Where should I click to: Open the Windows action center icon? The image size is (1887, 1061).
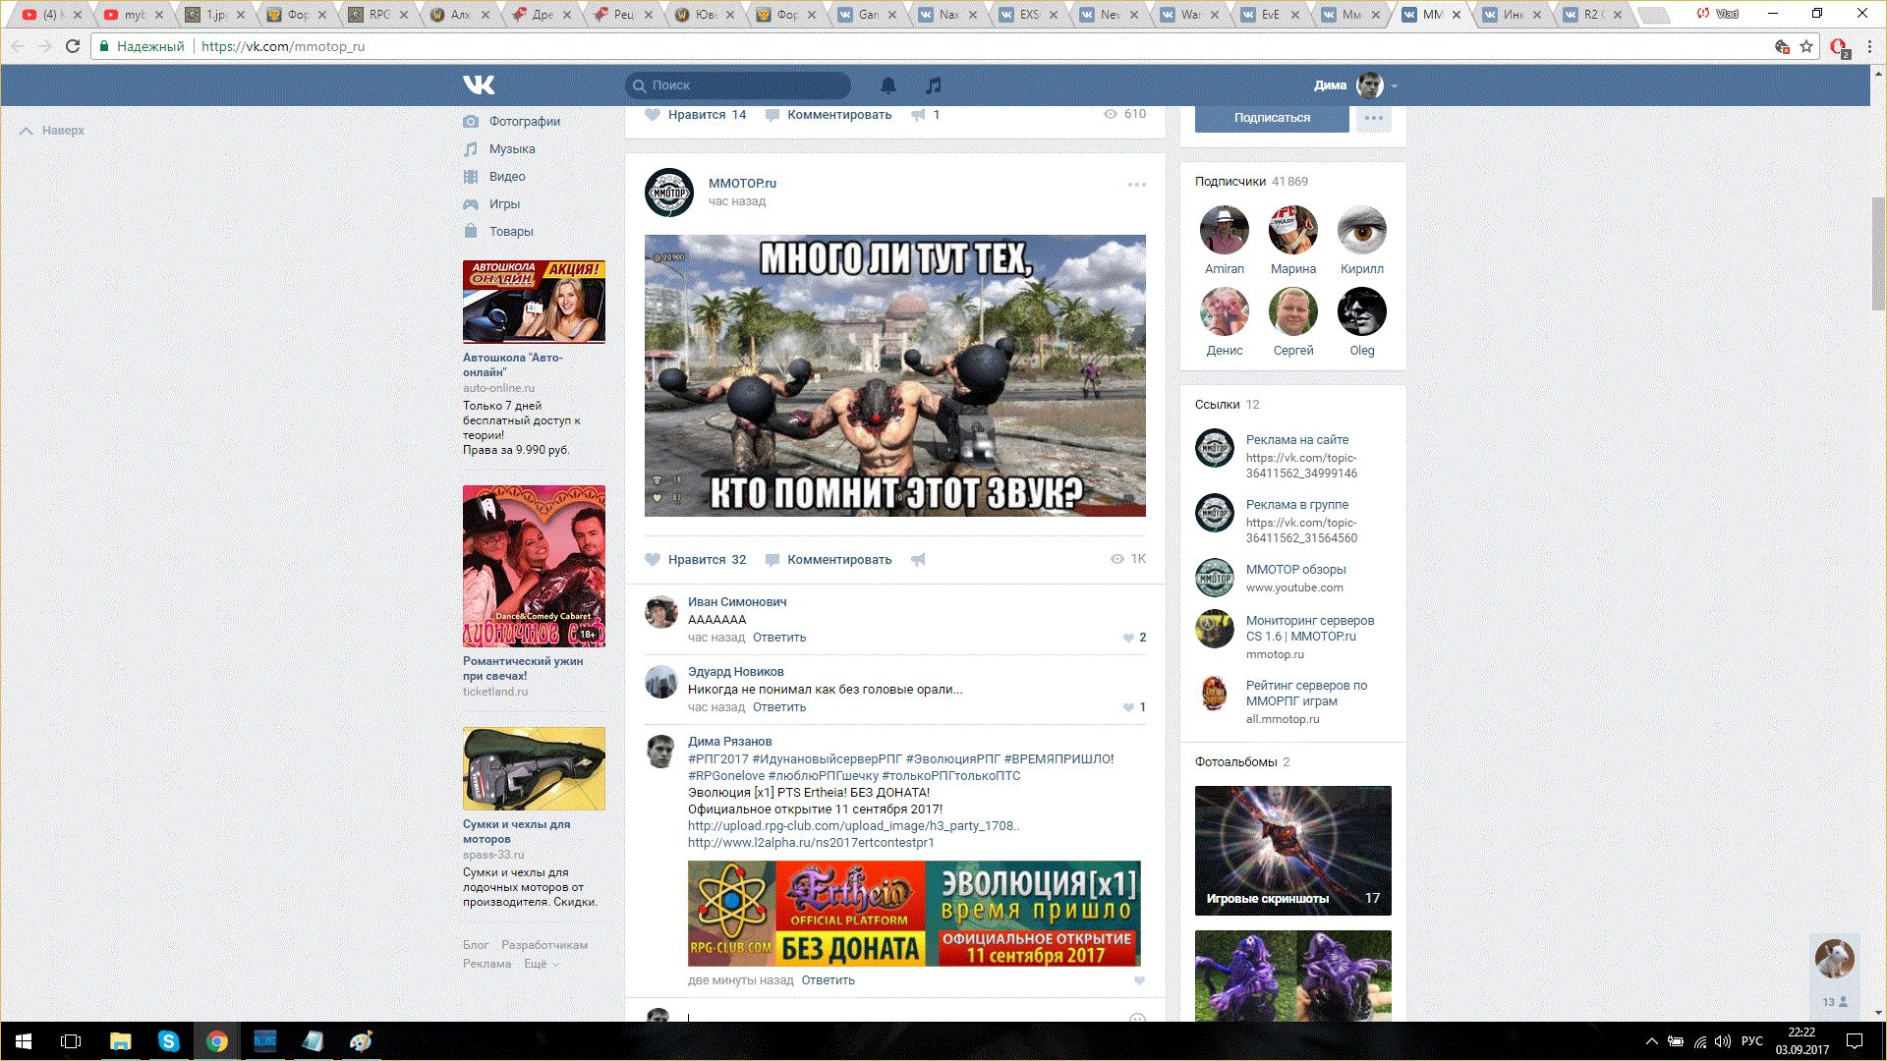pos(1855,1041)
